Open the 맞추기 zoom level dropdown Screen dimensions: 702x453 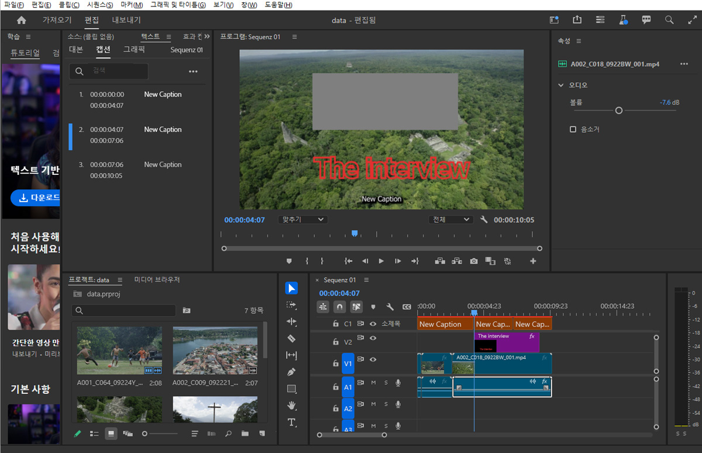[302, 220]
